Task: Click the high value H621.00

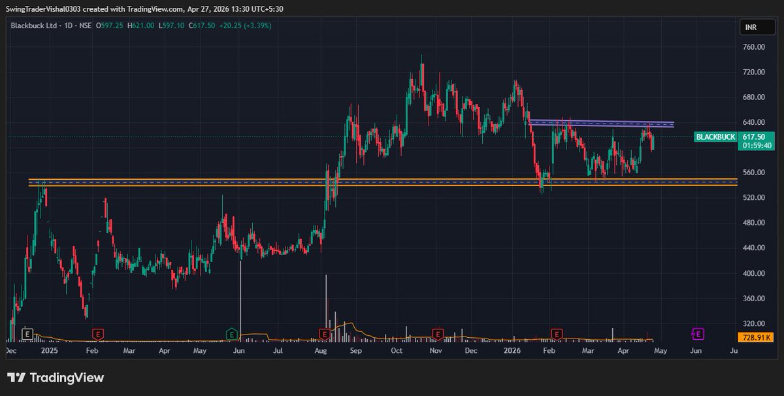Action: [141, 25]
